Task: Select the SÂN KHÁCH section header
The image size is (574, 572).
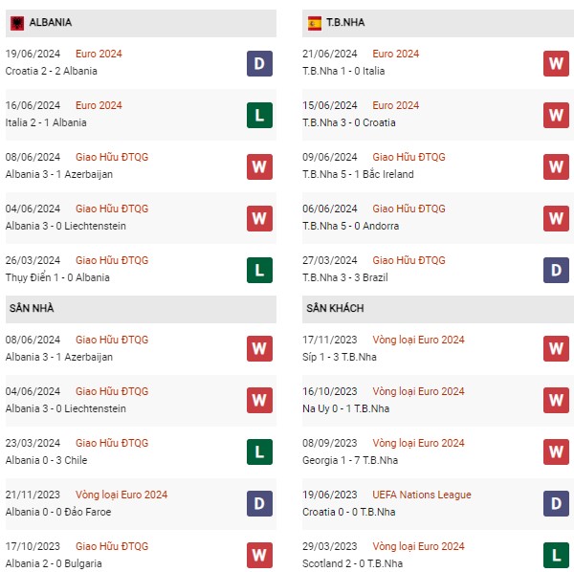Action: point(438,309)
